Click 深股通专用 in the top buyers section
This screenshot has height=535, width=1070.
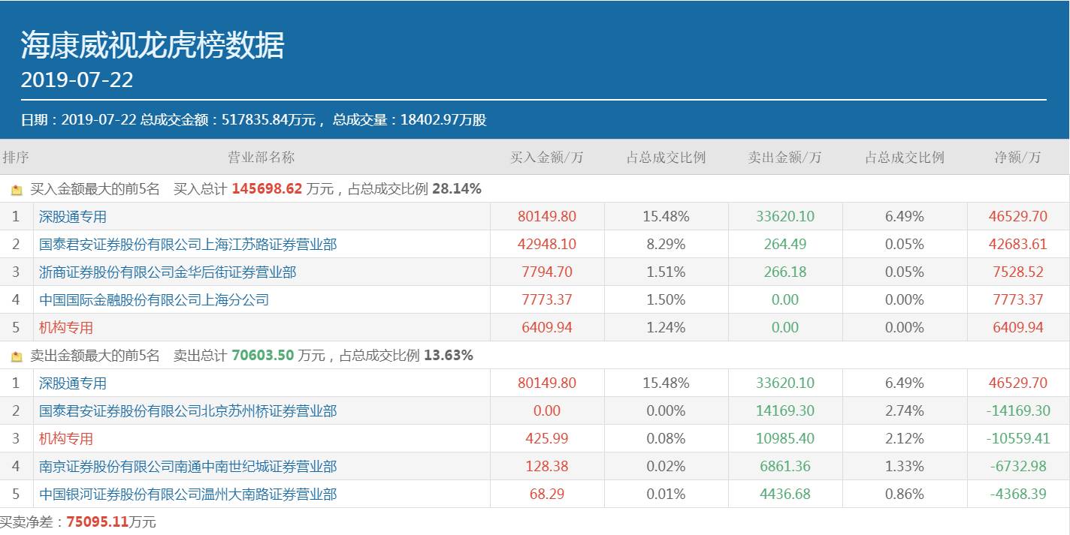pyautogui.click(x=73, y=217)
